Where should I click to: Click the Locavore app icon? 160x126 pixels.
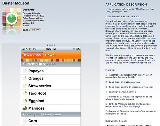coord(12,17)
